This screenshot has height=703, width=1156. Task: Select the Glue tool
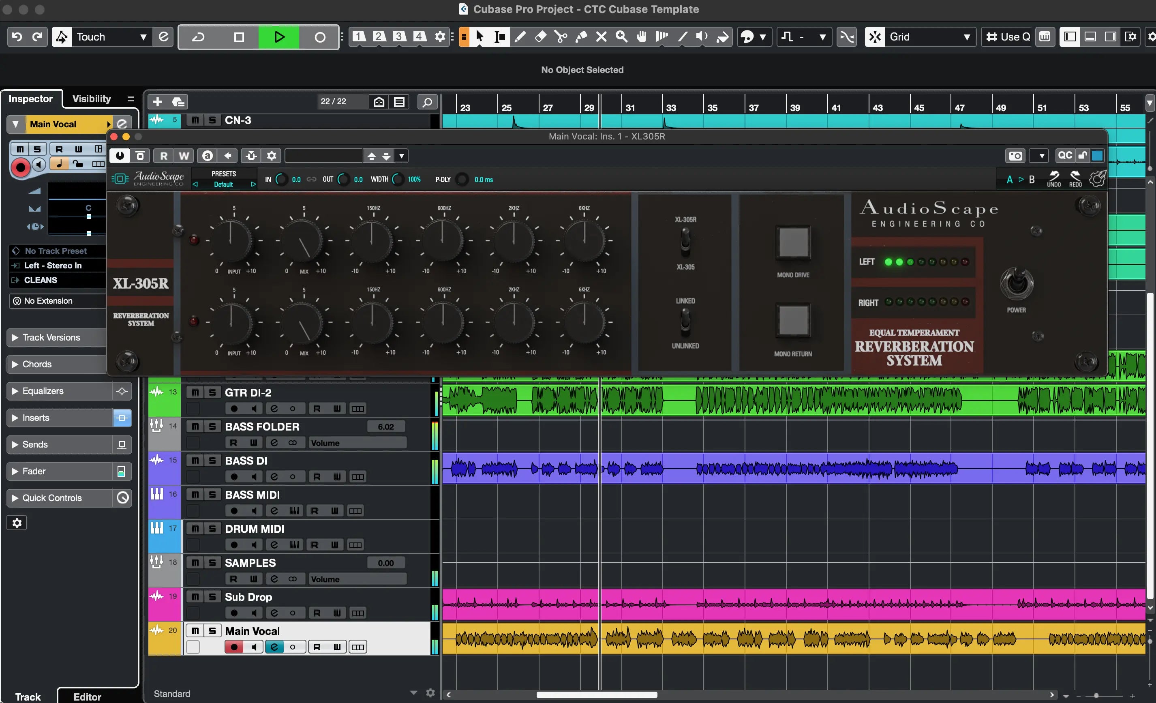point(581,36)
